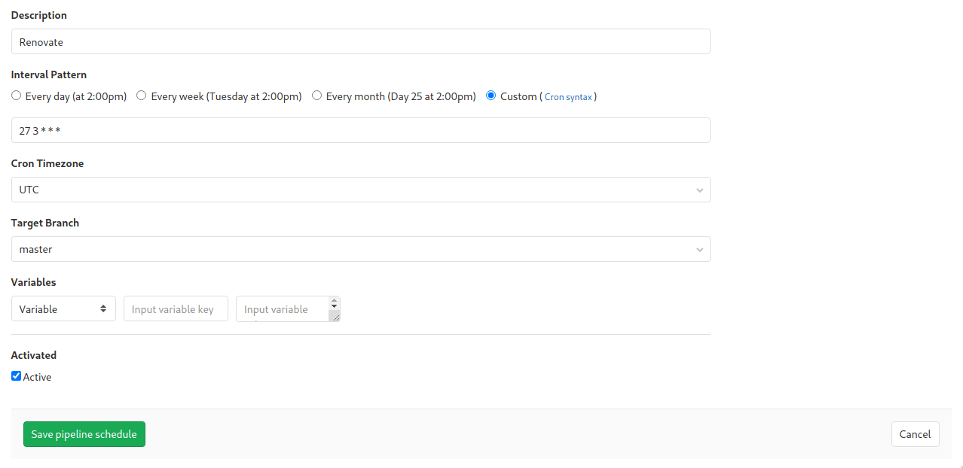Open the UTC timezone dropdown
963x468 pixels.
(x=360, y=190)
